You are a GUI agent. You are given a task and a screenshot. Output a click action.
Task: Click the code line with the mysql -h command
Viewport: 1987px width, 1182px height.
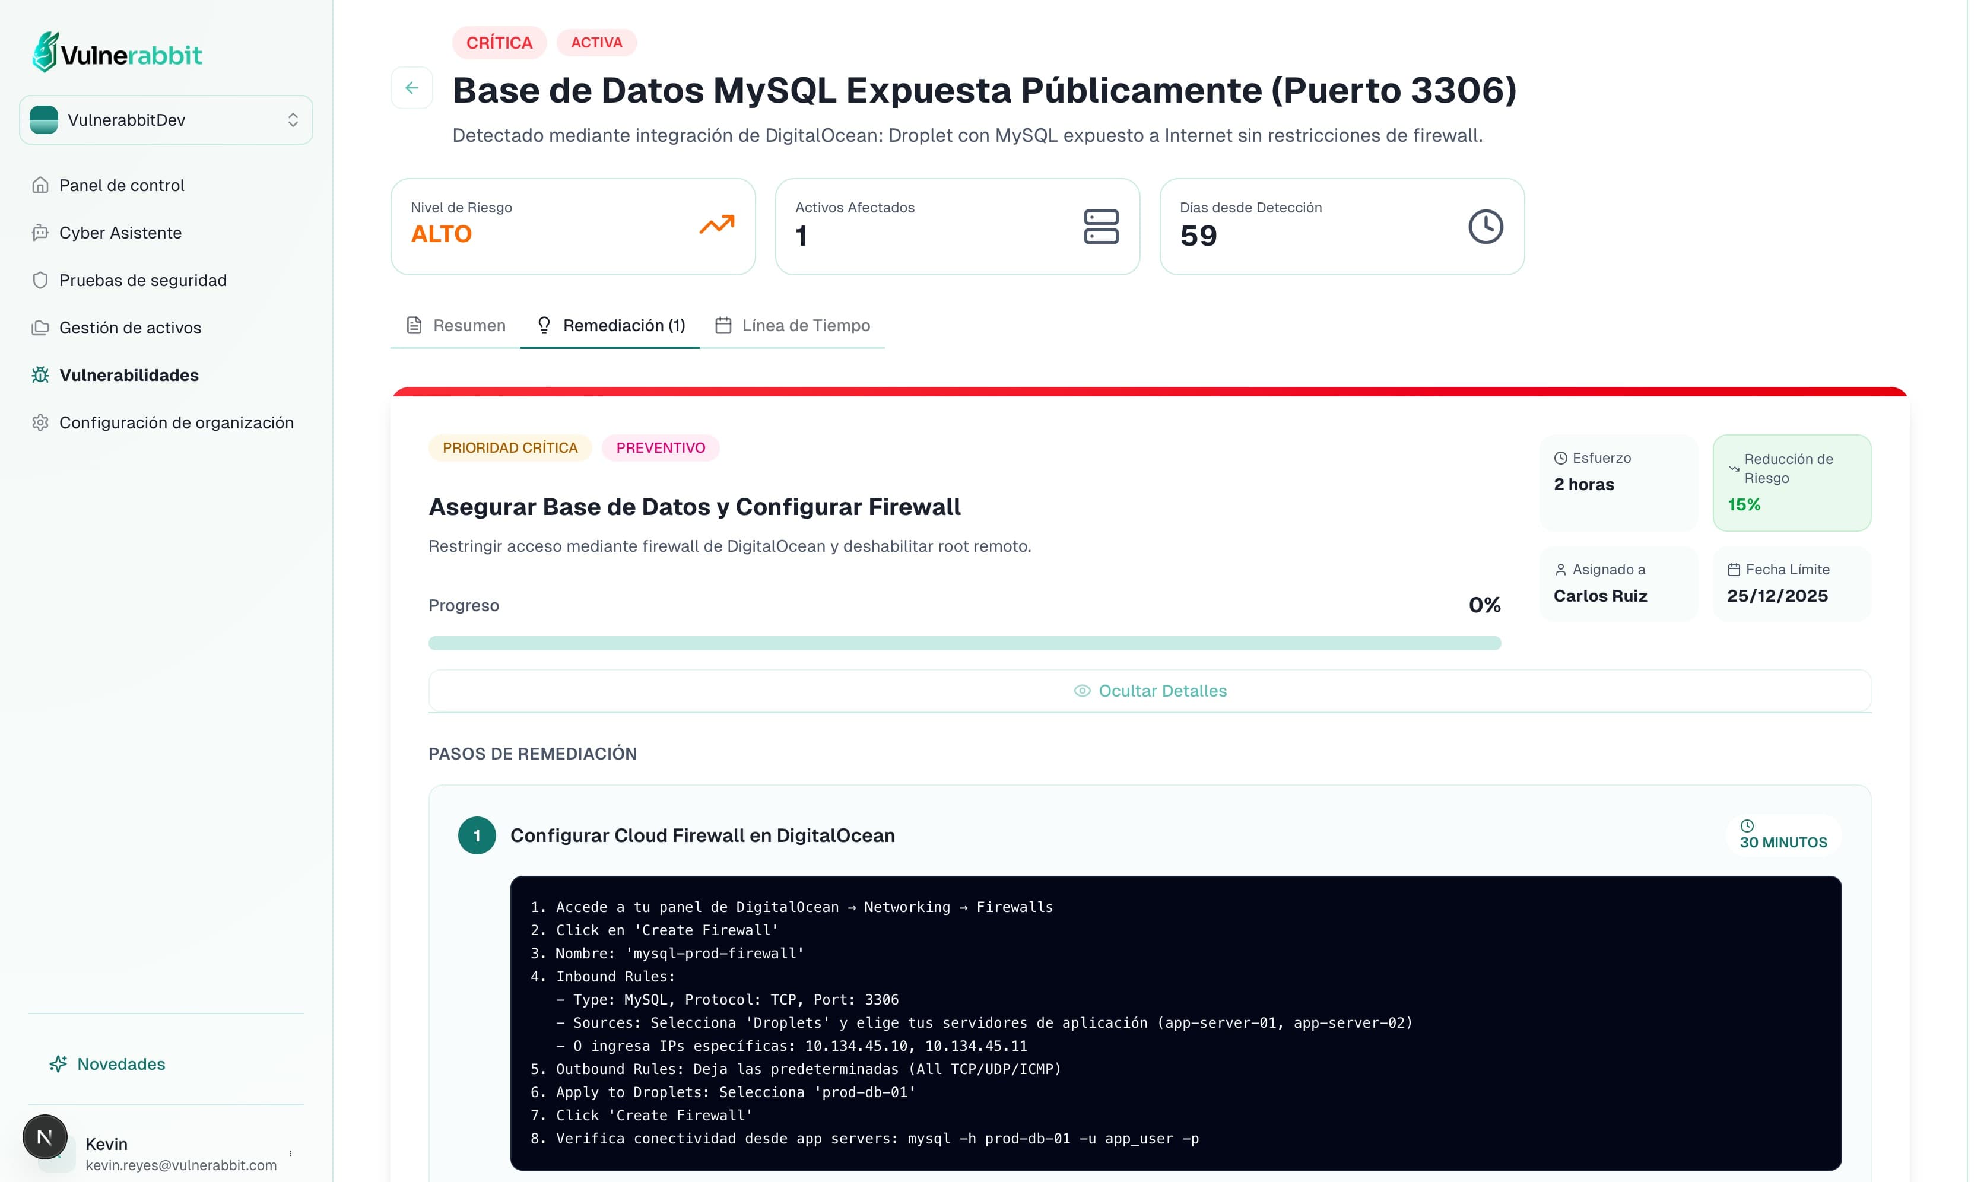[x=865, y=1139]
